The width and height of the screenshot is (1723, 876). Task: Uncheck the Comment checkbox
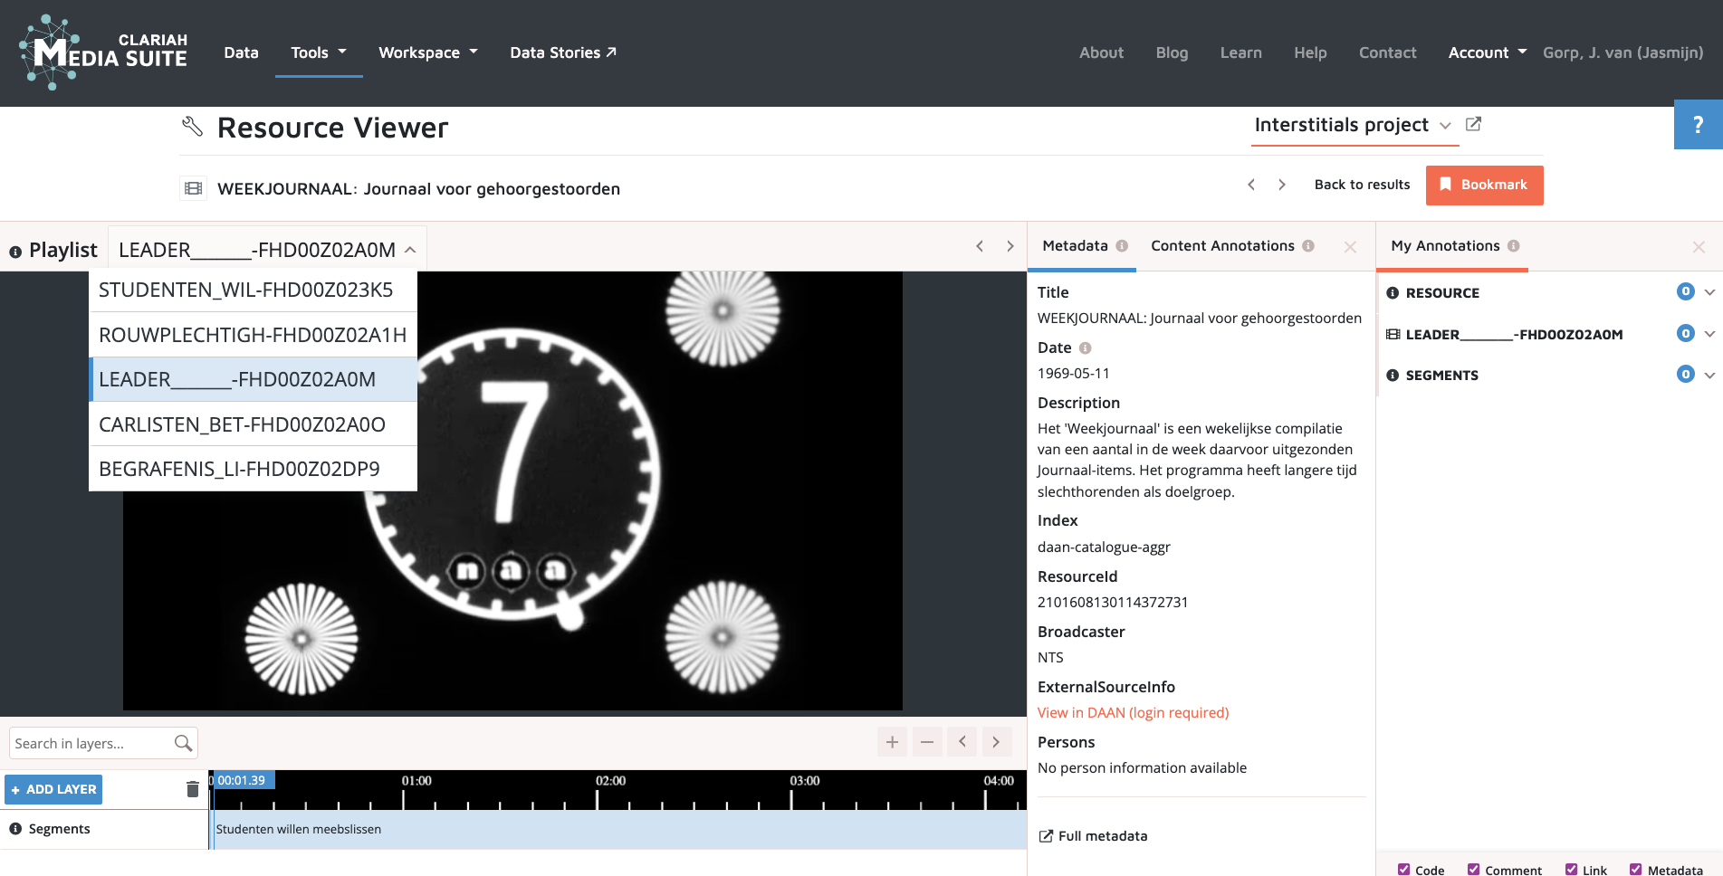coord(1473,870)
